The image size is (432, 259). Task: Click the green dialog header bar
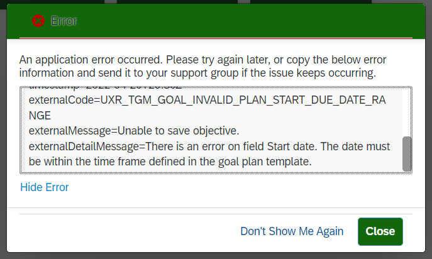point(216,21)
